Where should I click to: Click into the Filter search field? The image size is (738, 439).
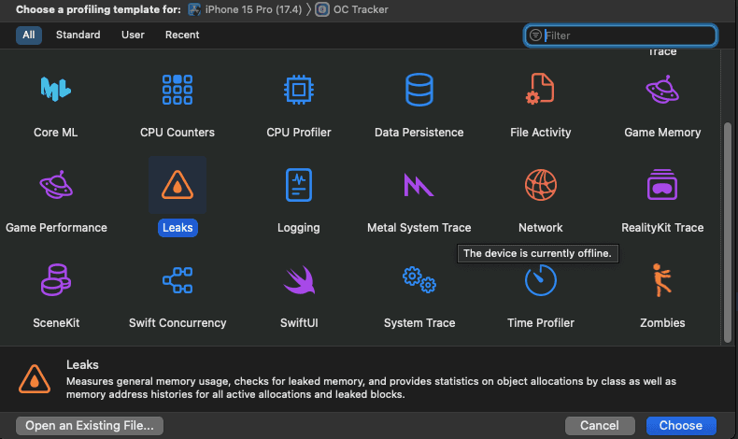click(626, 35)
